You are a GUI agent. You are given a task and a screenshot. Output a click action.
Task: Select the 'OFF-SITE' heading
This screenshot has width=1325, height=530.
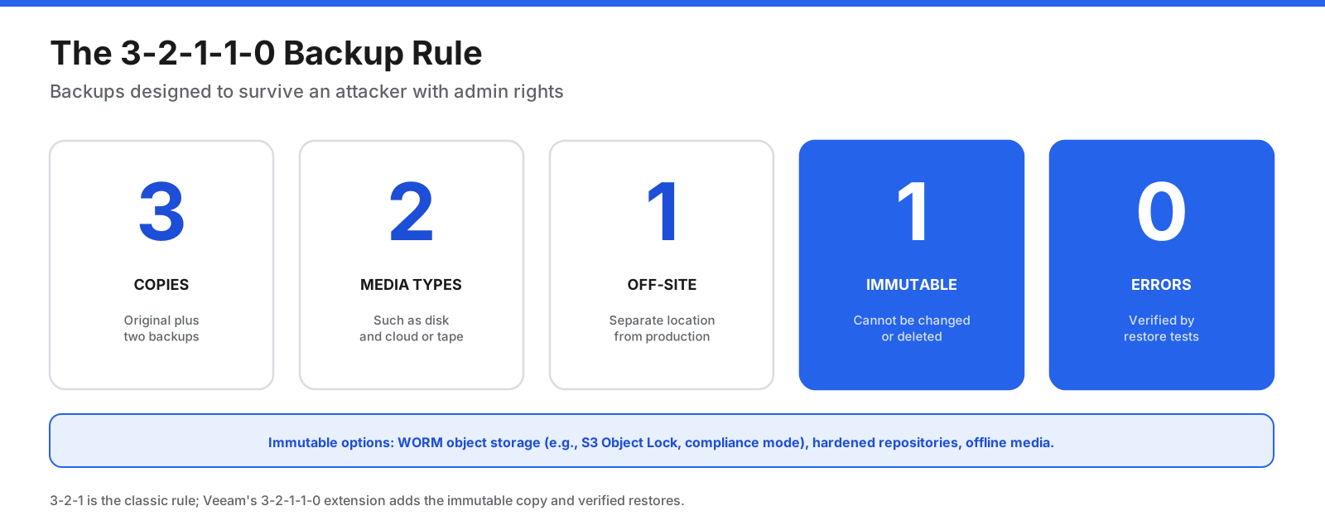click(662, 285)
